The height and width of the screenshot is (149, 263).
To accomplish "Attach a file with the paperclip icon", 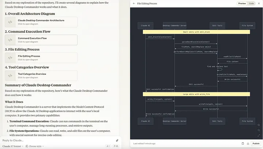I will 117,140.
